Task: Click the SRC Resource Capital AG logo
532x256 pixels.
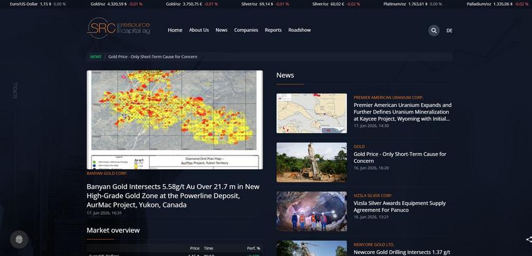Action: coord(118,28)
